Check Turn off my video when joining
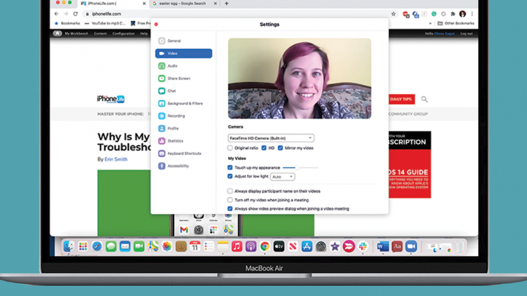The image size is (527, 296). tap(230, 200)
